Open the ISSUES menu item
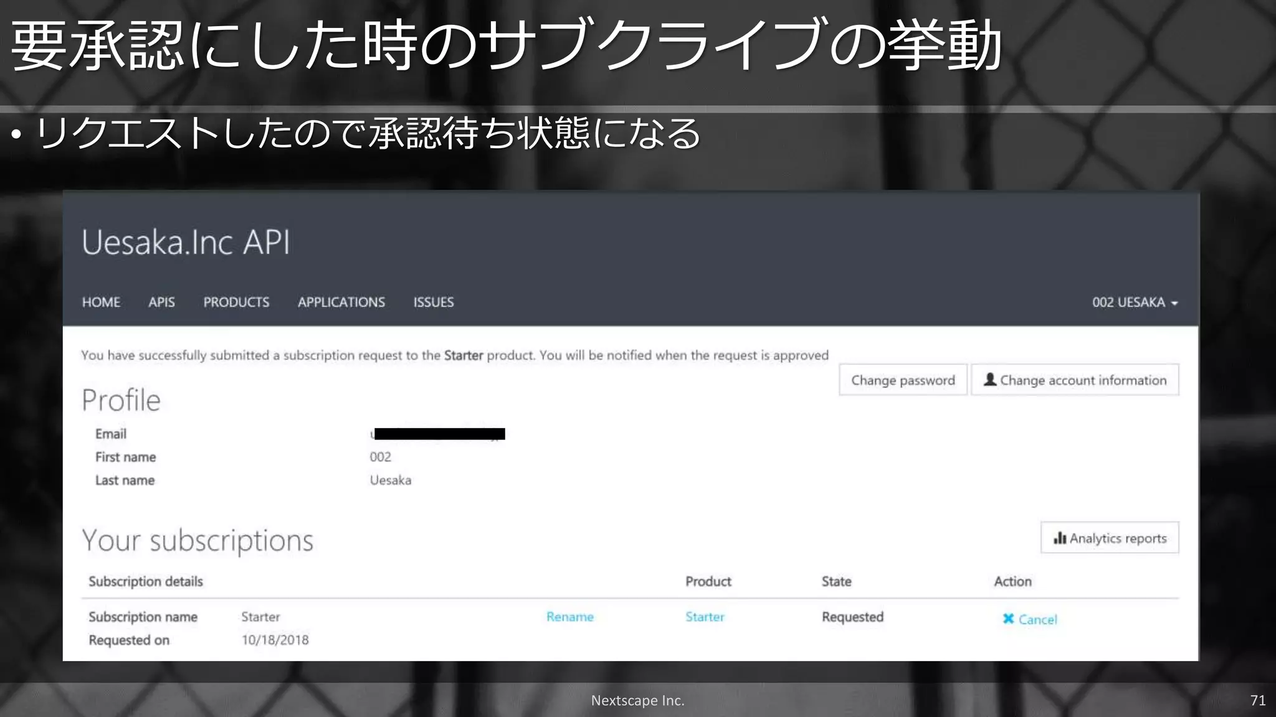This screenshot has width=1276, height=717. [434, 302]
